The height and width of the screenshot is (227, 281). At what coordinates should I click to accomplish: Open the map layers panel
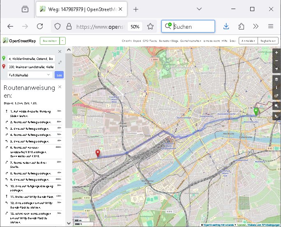coord(276,78)
